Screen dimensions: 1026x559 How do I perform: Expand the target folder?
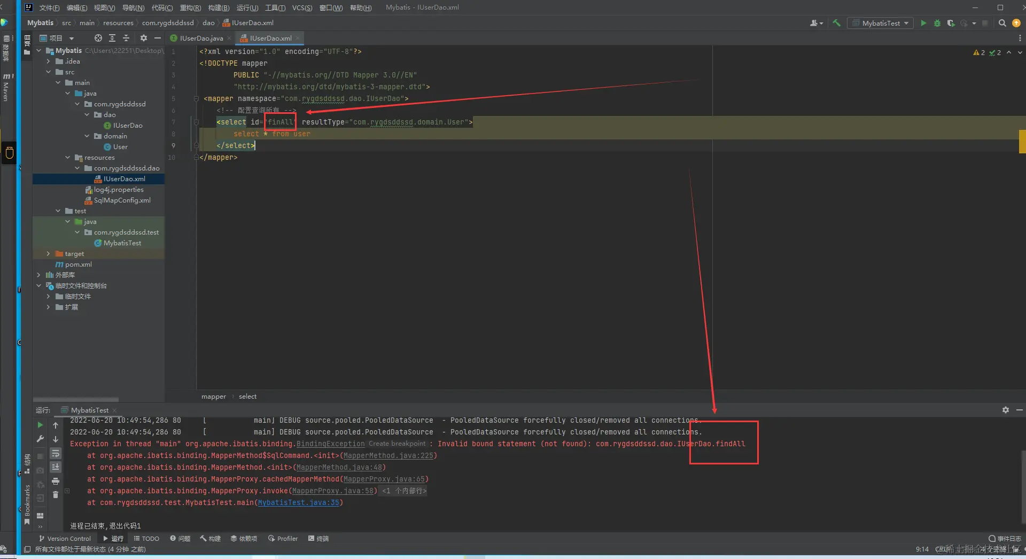click(x=48, y=254)
